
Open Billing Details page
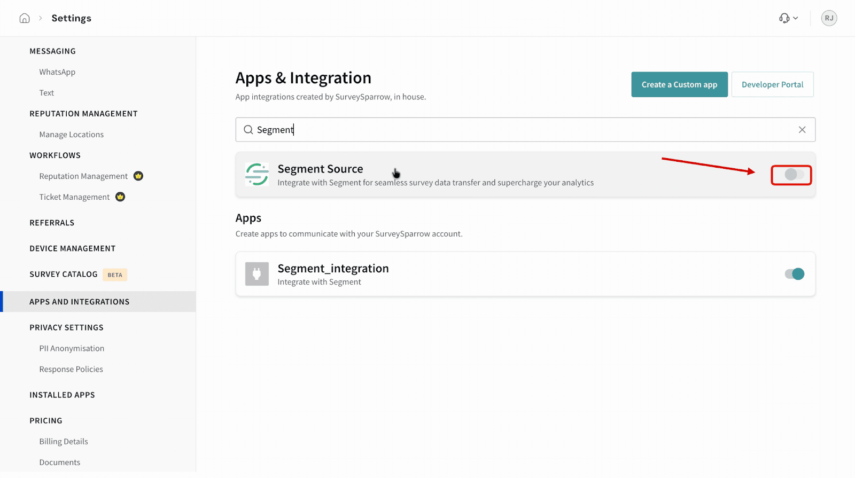(64, 441)
